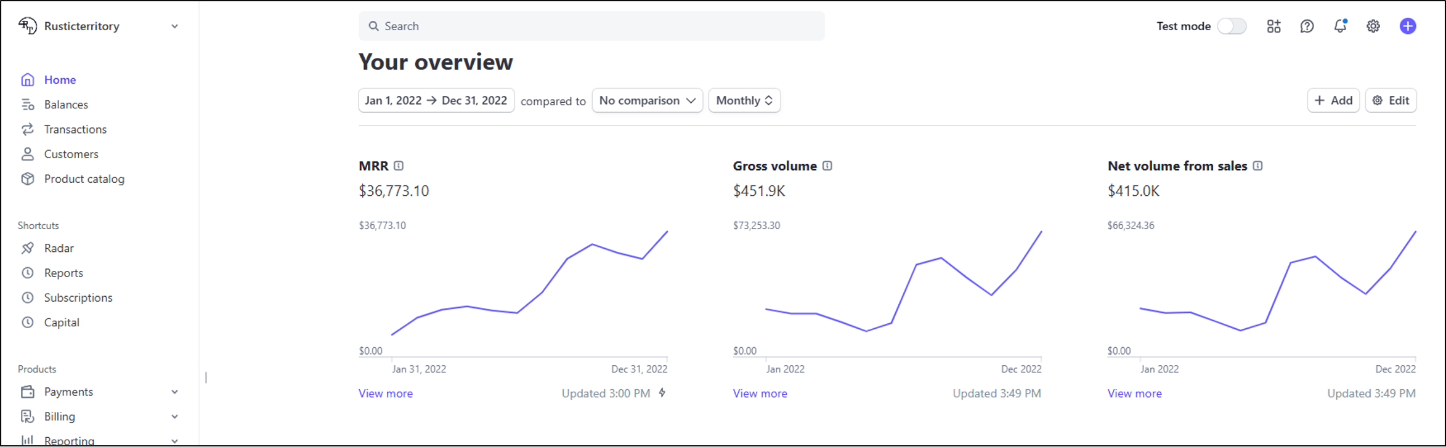Open the settings gear icon

1373,26
